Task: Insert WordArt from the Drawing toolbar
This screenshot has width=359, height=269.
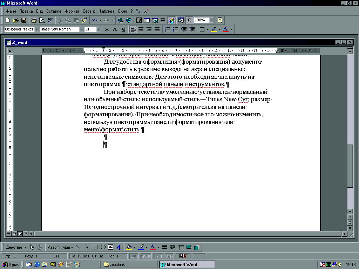Action: pyautogui.click(x=118, y=247)
